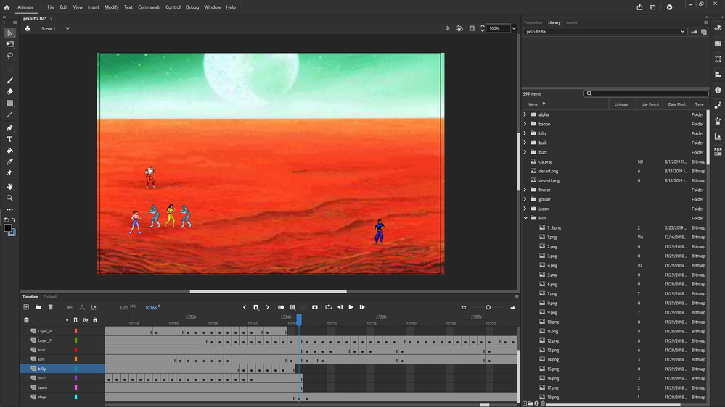Screen dimensions: 725x407
Task: Click the Library search field
Action: [x=646, y=93]
